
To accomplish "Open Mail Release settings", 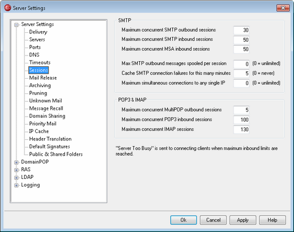I will 43,78.
